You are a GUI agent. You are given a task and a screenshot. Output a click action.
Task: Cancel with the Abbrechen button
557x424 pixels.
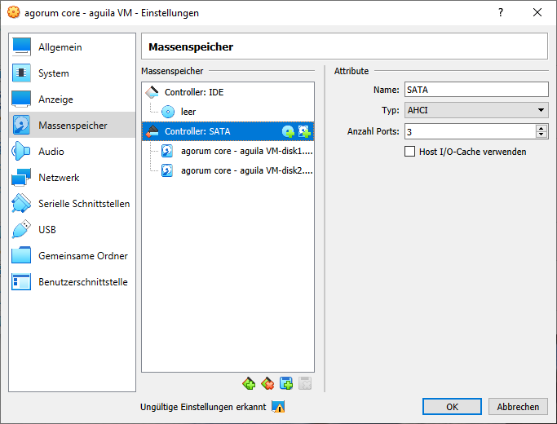tap(518, 407)
